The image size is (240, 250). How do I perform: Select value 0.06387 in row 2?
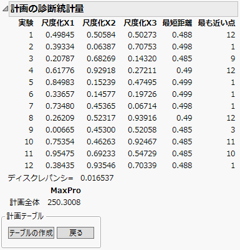pos(101,47)
